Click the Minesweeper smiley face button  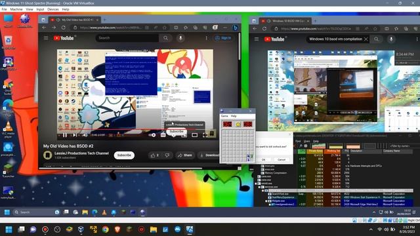(x=238, y=124)
